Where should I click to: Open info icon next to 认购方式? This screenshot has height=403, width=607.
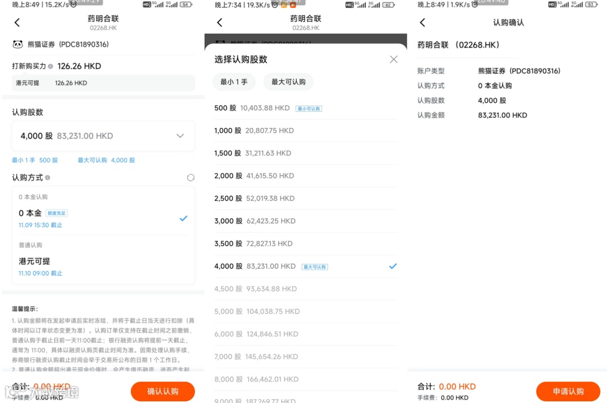coord(48,177)
